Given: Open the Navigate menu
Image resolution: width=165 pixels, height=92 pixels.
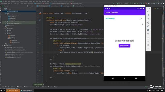Looking at the screenshot, I should (x=13, y=1).
